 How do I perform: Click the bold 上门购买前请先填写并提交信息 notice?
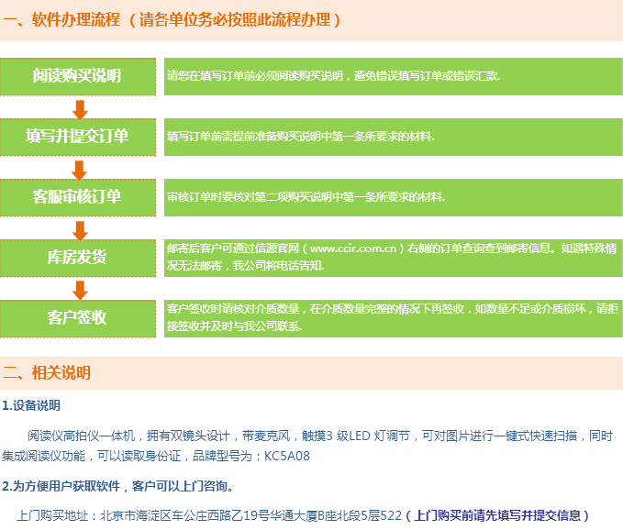[x=496, y=515]
